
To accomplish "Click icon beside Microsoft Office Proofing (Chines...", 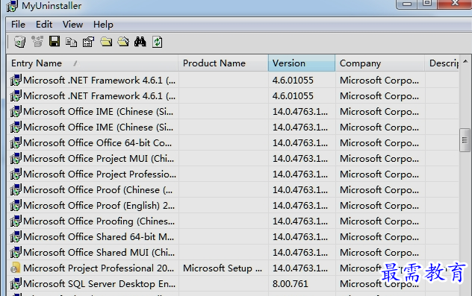I will 16,221.
